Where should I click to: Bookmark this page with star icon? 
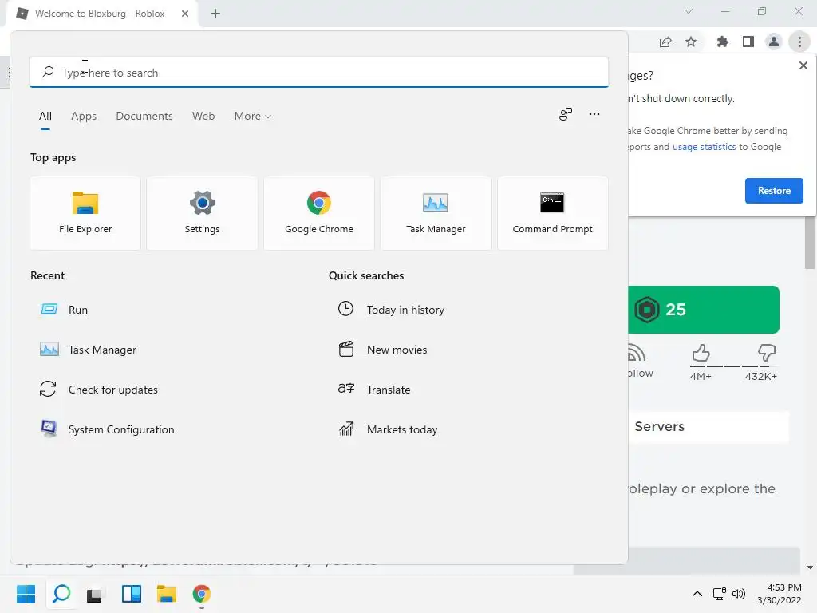tap(691, 42)
